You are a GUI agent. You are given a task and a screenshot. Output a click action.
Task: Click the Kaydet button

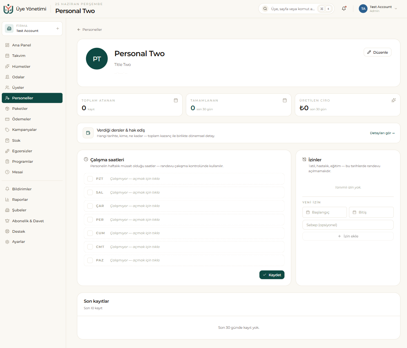(x=272, y=275)
